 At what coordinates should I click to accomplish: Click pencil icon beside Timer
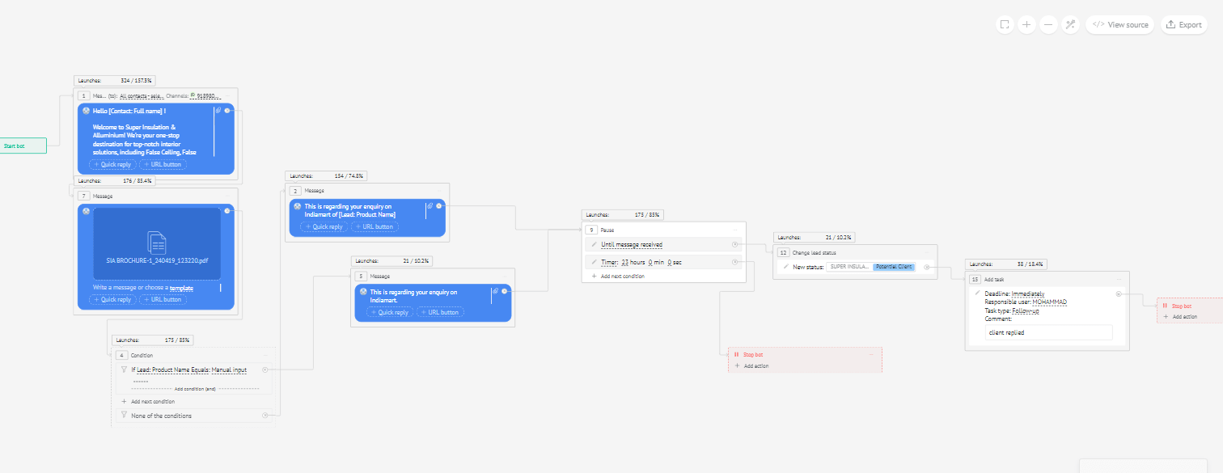pyautogui.click(x=595, y=262)
